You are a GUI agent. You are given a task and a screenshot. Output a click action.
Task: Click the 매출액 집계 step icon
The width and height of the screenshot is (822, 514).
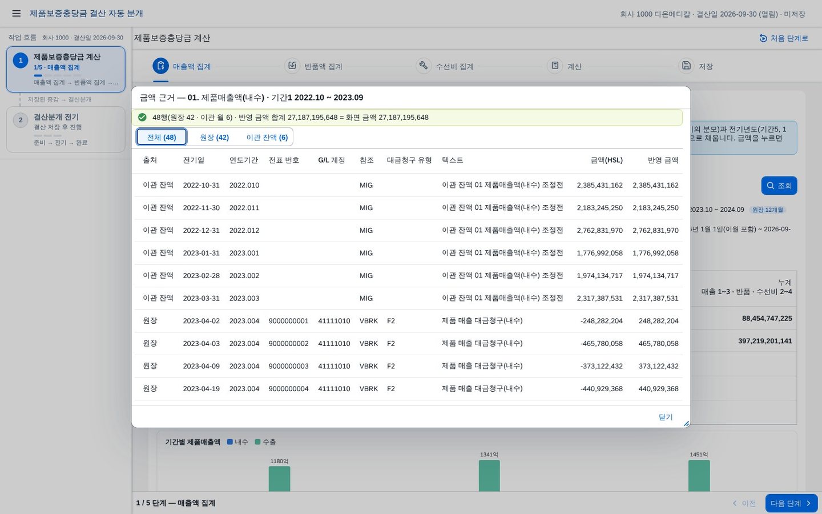(x=161, y=66)
